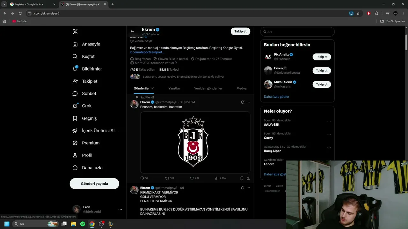Open more options on the 4d post

coord(248,188)
